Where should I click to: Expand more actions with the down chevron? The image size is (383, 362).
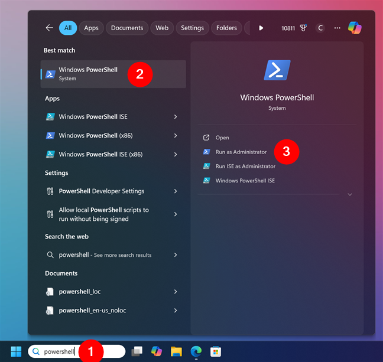350,194
